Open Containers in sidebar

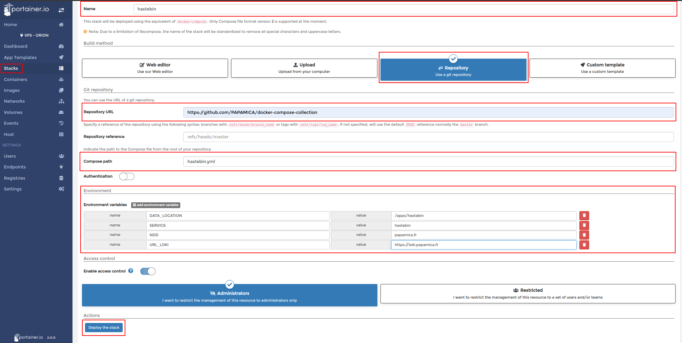click(x=16, y=79)
